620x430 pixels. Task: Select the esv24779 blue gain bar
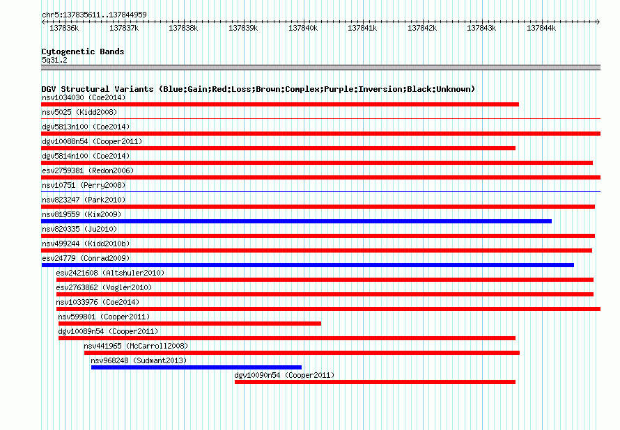308,265
